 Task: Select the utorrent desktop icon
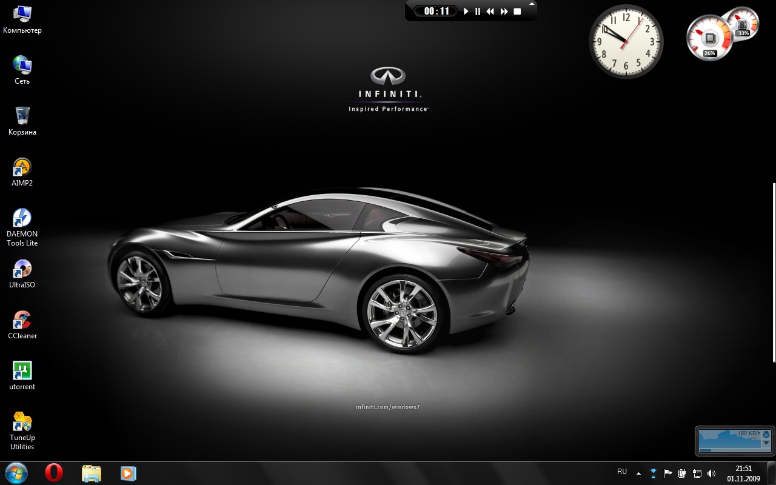click(22, 371)
